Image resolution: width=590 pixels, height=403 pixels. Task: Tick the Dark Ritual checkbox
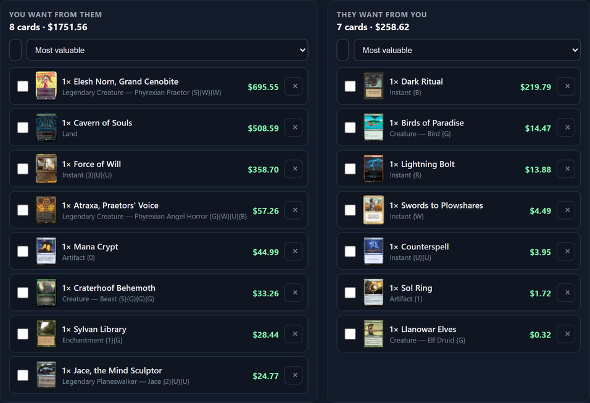pyautogui.click(x=350, y=86)
